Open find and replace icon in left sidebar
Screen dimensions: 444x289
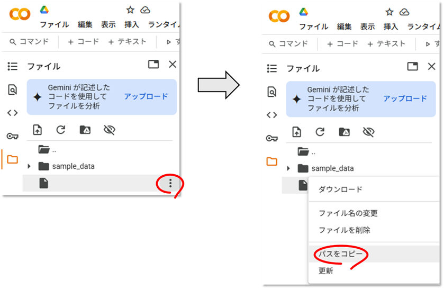13,90
